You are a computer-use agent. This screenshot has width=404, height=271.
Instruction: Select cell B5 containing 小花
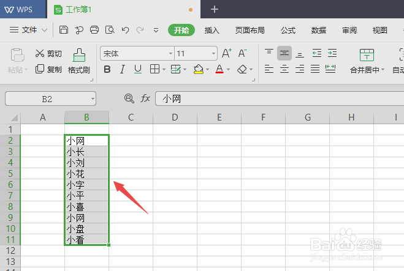(x=86, y=174)
